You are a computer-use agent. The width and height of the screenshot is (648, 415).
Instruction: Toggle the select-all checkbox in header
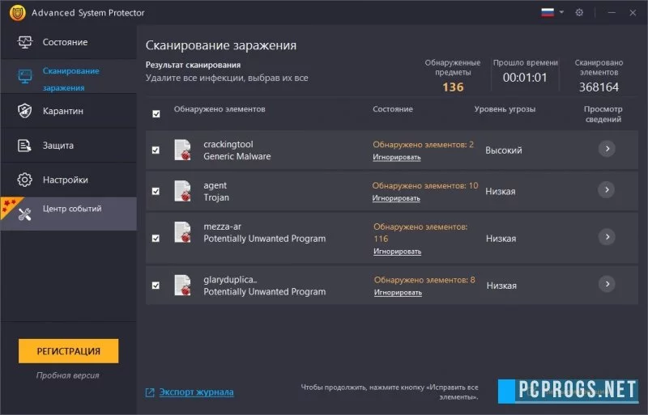click(x=156, y=114)
